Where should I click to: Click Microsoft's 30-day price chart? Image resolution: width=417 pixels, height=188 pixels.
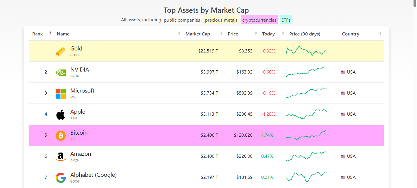point(306,93)
